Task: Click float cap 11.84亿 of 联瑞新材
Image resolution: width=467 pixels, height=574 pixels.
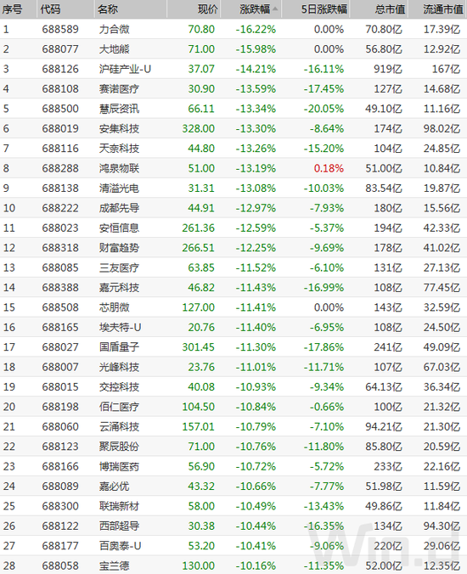Action: (x=442, y=506)
